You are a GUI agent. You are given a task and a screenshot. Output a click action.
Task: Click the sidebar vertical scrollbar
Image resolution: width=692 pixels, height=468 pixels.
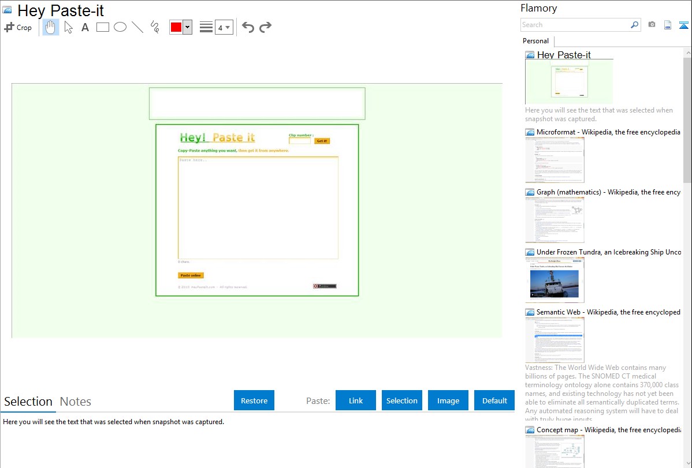(687, 119)
